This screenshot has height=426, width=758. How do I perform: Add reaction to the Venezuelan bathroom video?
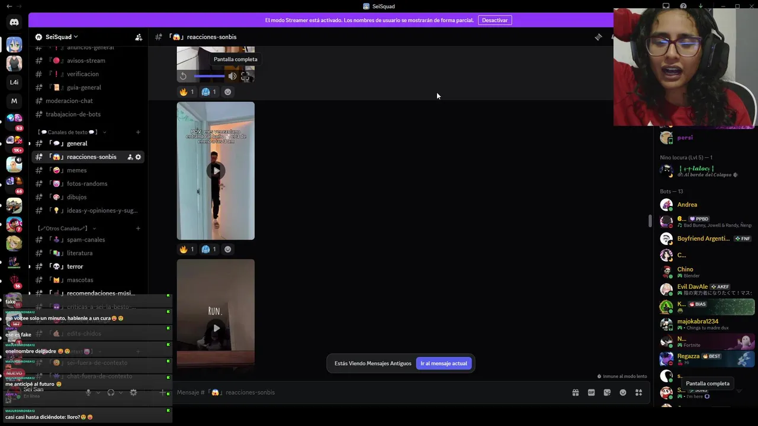tap(228, 249)
